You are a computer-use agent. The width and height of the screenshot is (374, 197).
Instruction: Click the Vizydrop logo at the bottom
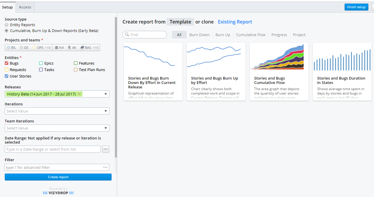[58, 193]
